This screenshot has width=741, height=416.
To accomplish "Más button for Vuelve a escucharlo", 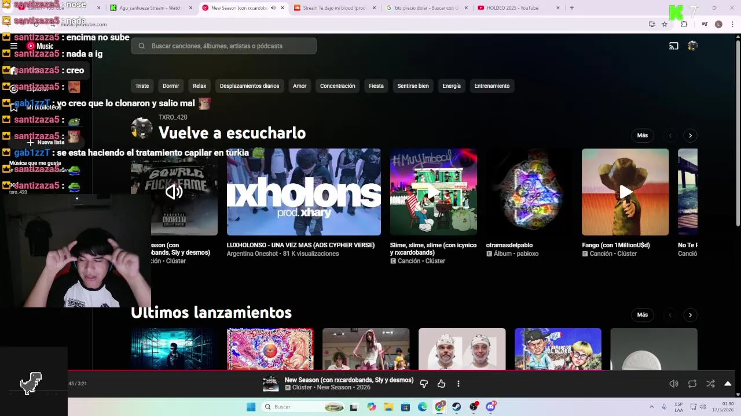I will [x=643, y=135].
